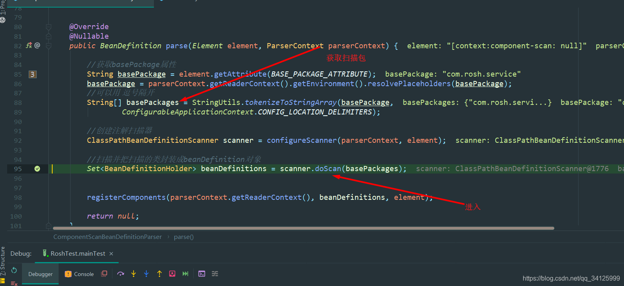Switch to the Console tab
The height and width of the screenshot is (286, 624).
click(x=79, y=274)
